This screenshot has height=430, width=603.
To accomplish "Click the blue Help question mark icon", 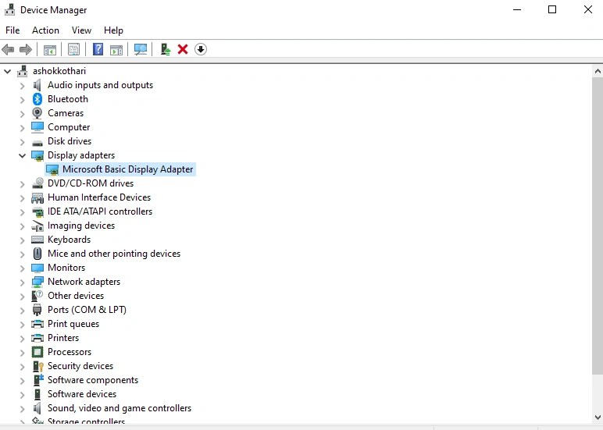I will coord(98,49).
